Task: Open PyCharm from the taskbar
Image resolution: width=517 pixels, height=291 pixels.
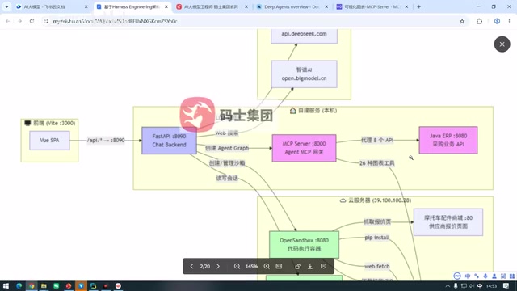Action: coord(94,285)
